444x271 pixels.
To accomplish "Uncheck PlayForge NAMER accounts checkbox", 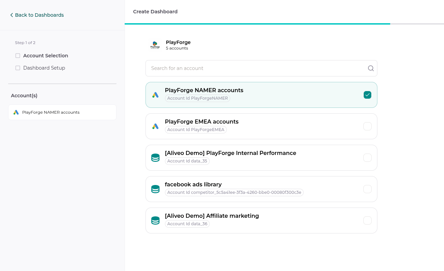I will [367, 95].
